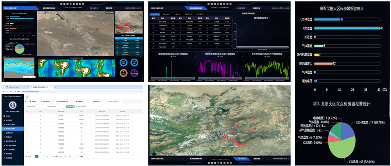Open the 管理员界面 tab in dashboard header

[108, 7]
